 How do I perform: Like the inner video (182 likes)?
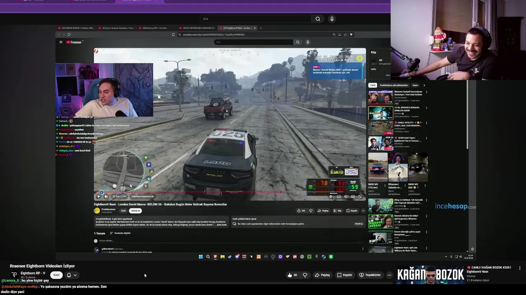pyautogui.click(x=301, y=211)
